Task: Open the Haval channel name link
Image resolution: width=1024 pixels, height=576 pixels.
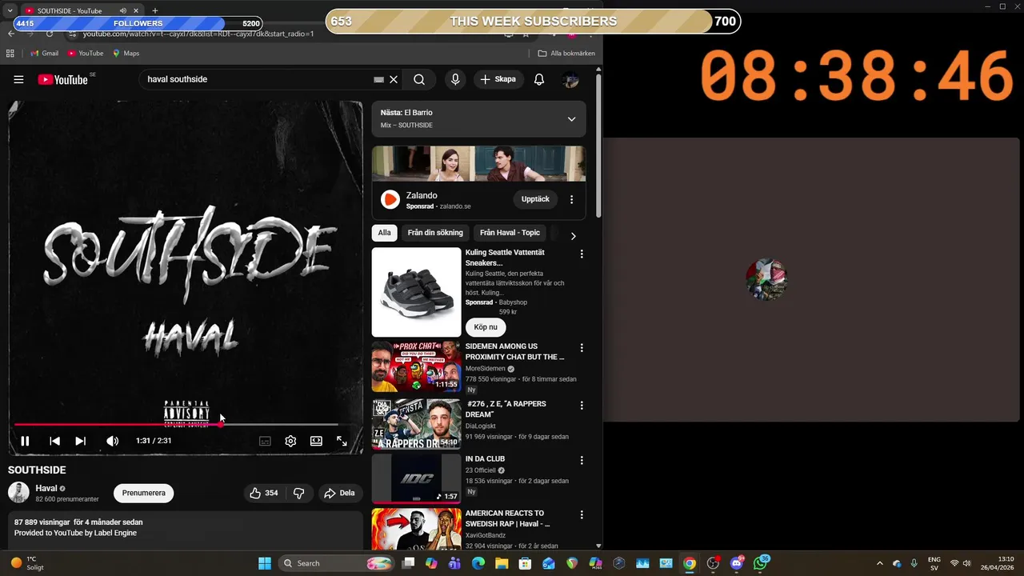Action: 46,488
